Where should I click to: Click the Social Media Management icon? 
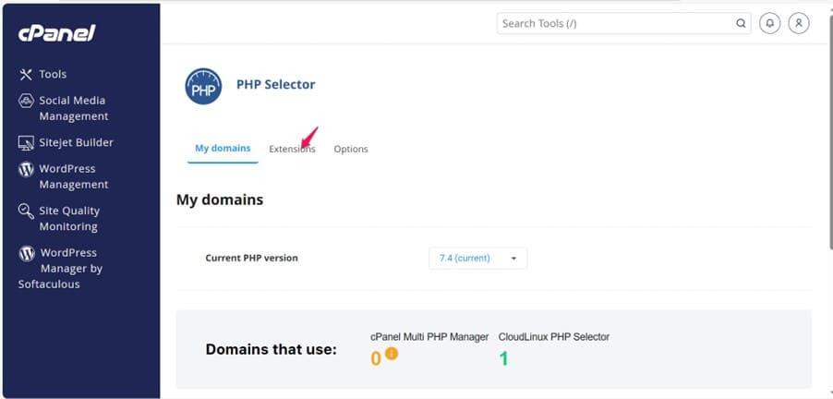pos(26,101)
